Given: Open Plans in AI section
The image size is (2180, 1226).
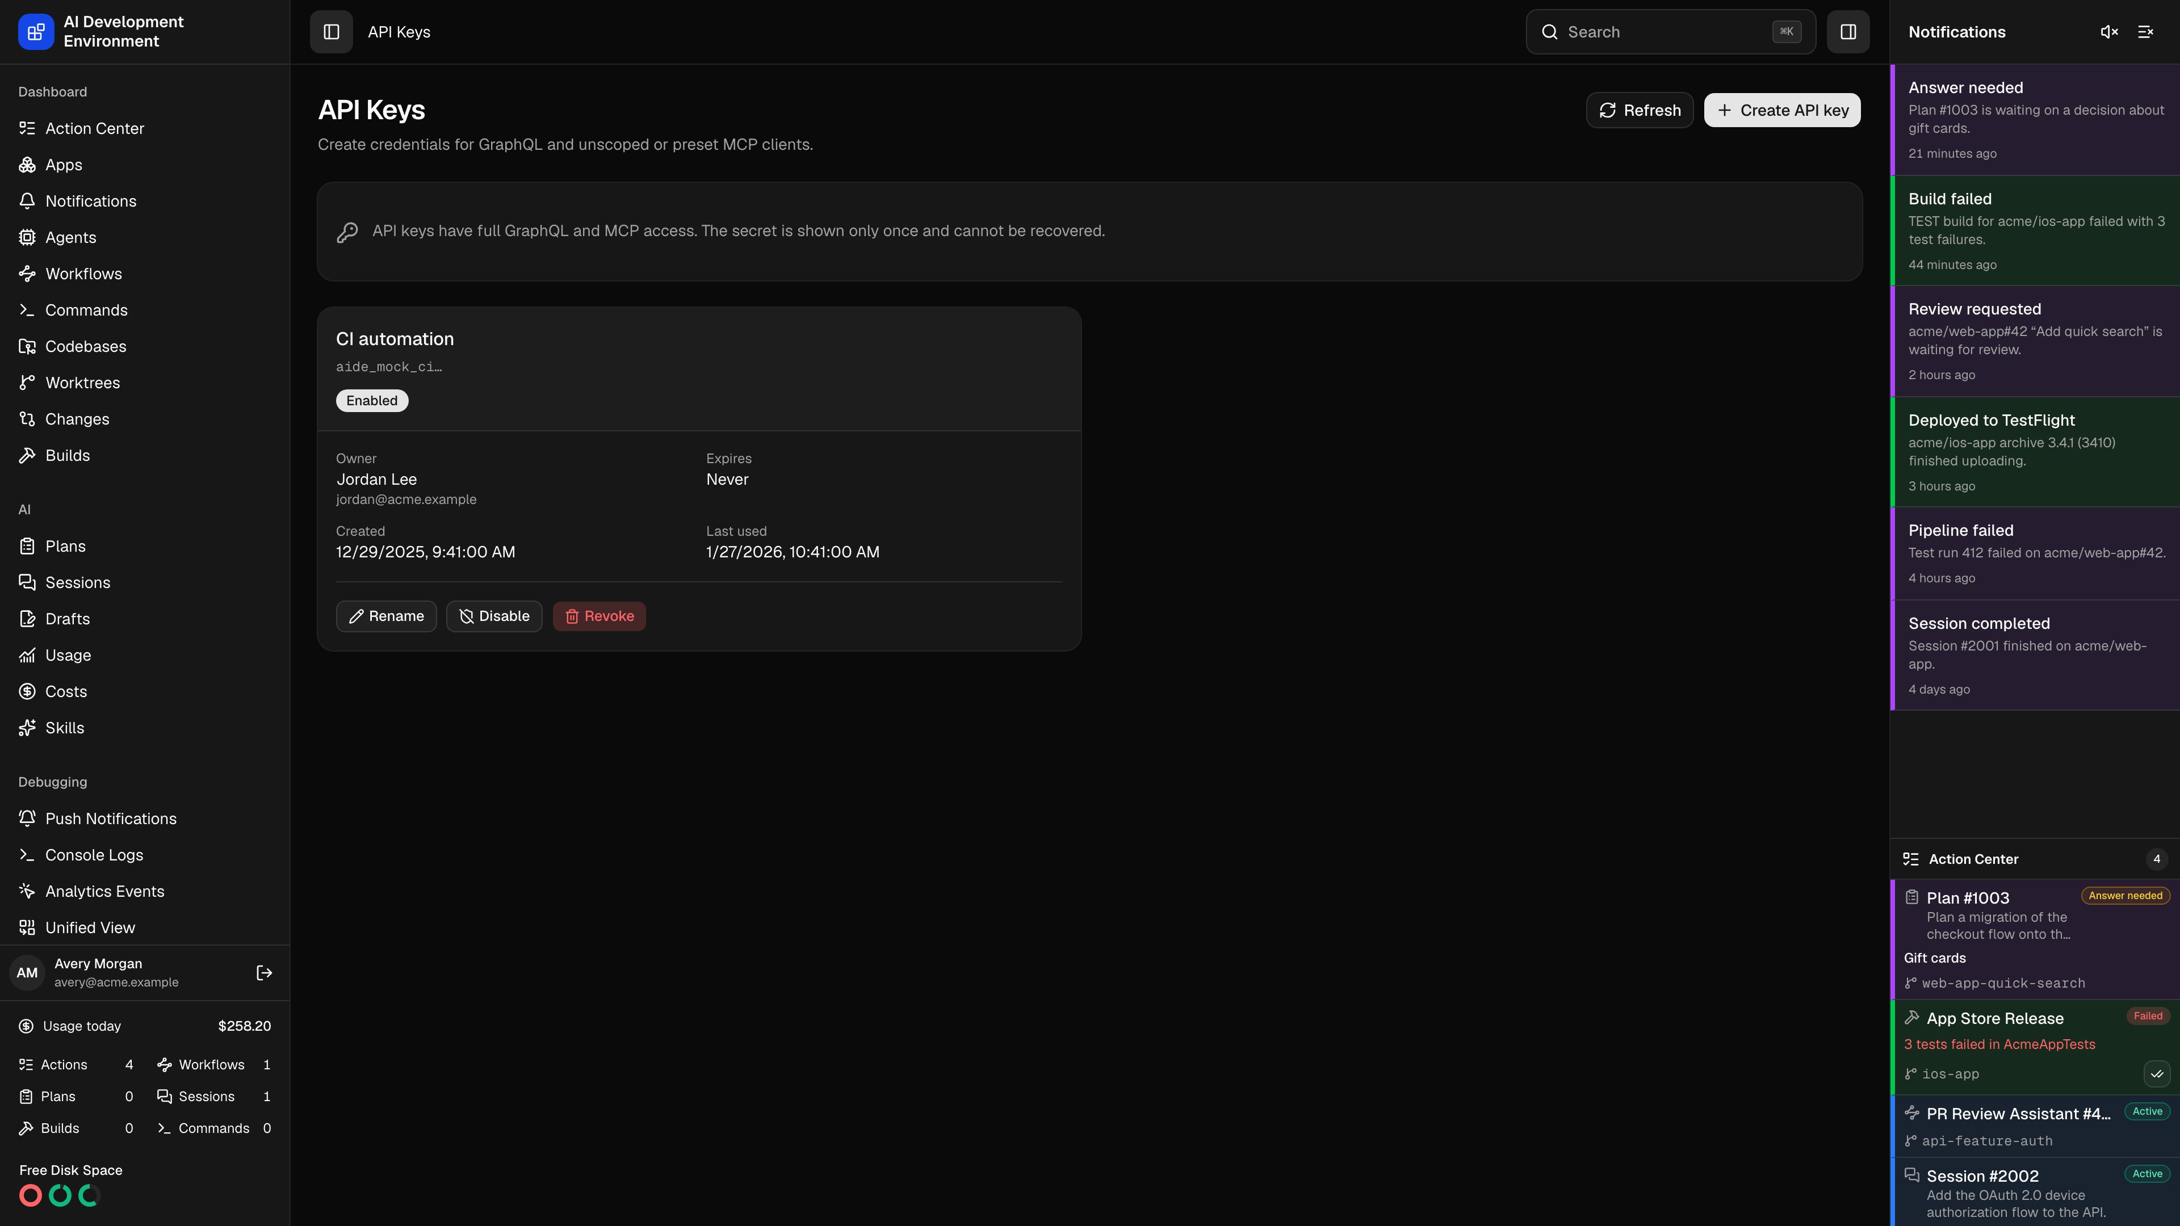Looking at the screenshot, I should (x=145, y=547).
